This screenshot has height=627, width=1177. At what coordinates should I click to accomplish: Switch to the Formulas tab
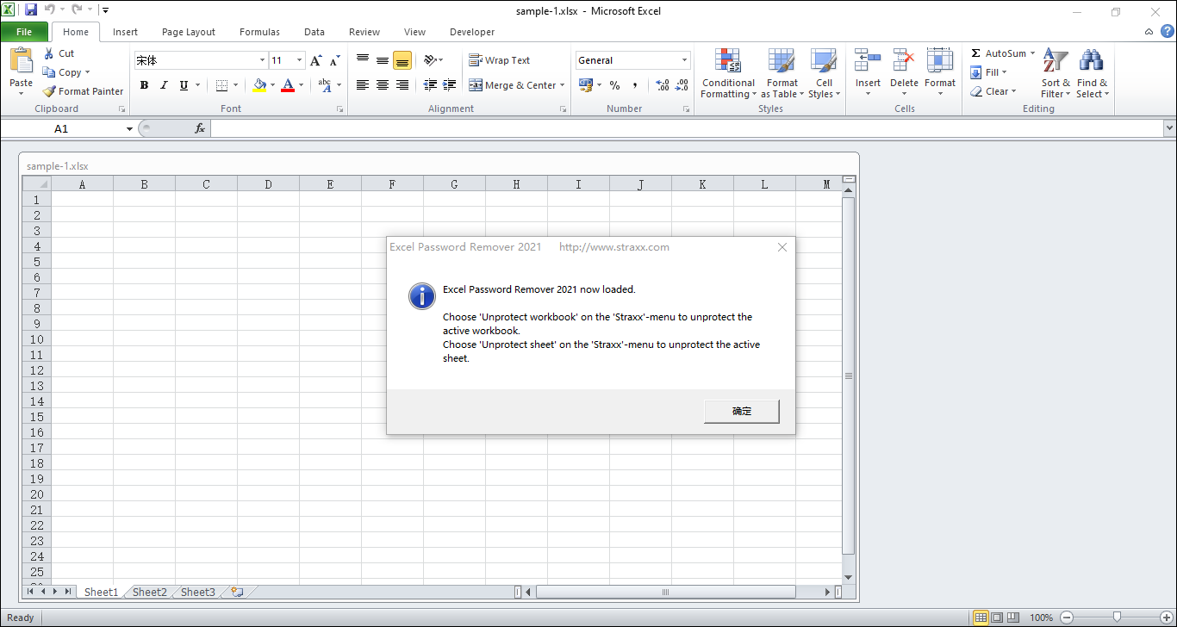click(259, 32)
